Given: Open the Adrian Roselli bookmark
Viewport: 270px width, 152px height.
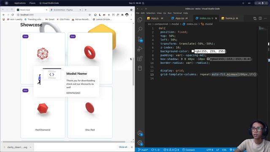Looking at the screenshot, I should (81, 19).
